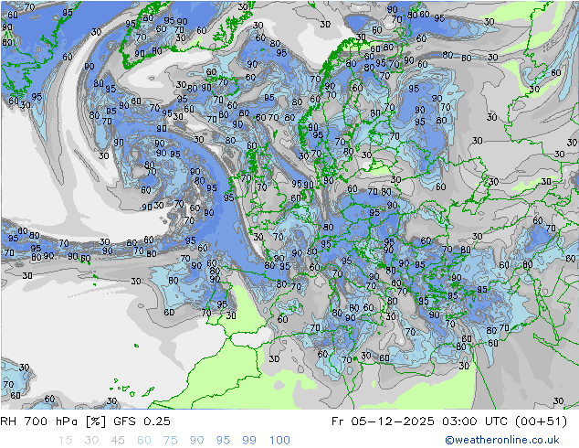Click the "03:00 UTC" time text

[x=474, y=421]
